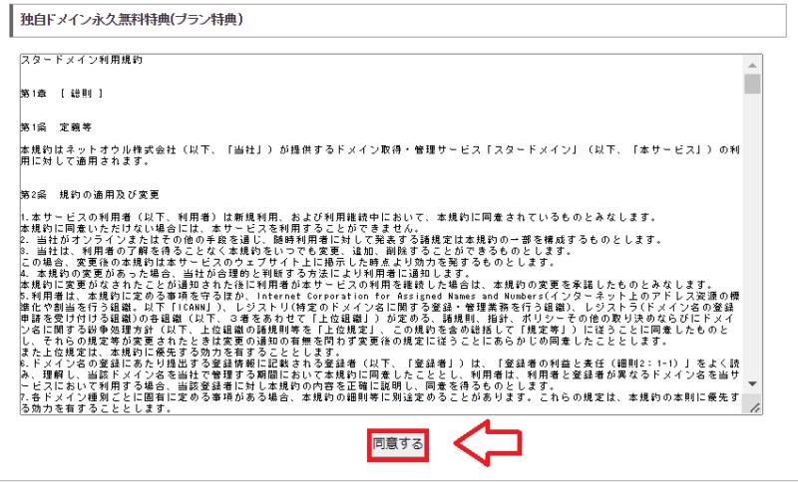
Task: Click the 第1章 [ 総則 ] line
Action: click(x=62, y=94)
